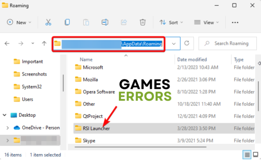The image size is (261, 162).
Task: Open Screenshots folder in sidebar
Action: (x=34, y=74)
